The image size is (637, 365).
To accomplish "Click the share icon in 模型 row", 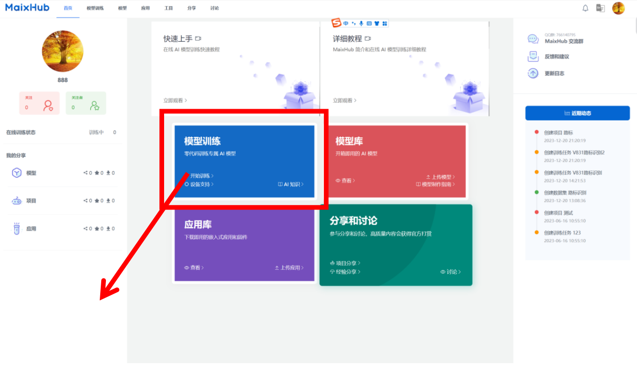I will tap(86, 173).
